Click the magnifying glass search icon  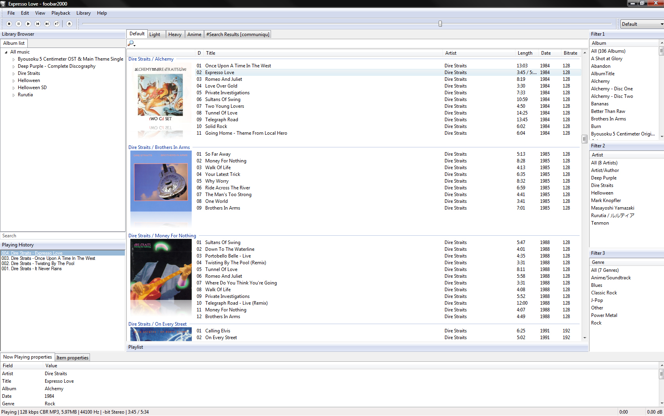[x=131, y=43]
